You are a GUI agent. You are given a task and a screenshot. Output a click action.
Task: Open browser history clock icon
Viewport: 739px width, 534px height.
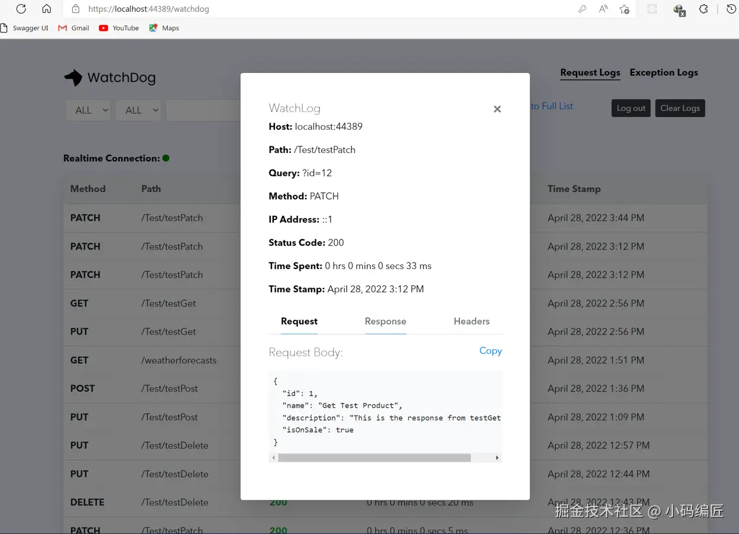731,9
